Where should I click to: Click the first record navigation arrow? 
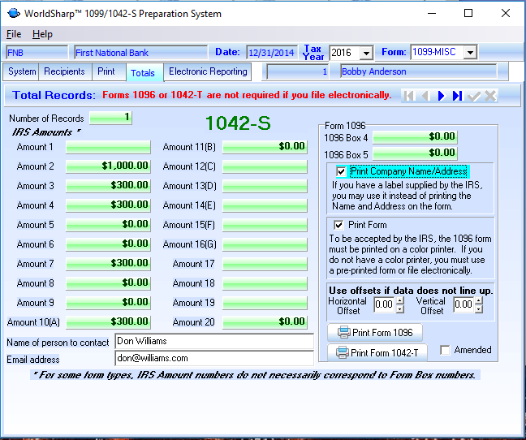coord(409,96)
